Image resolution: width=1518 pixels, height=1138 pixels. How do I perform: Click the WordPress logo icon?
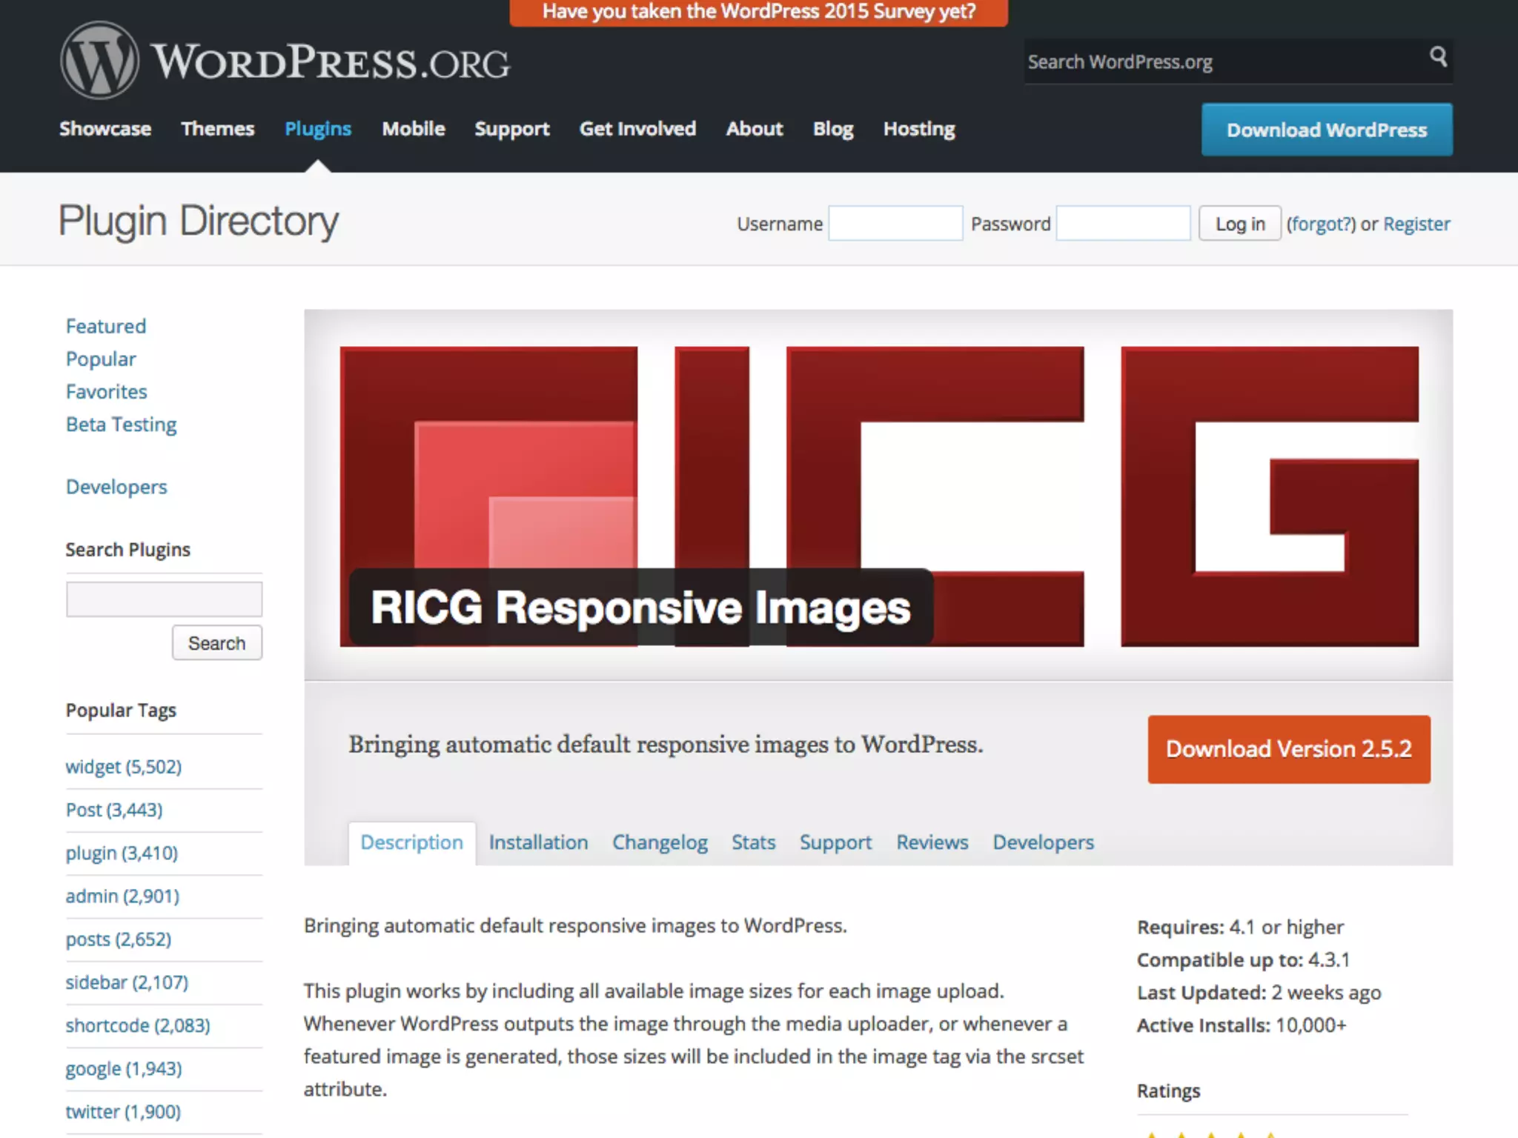coord(99,61)
